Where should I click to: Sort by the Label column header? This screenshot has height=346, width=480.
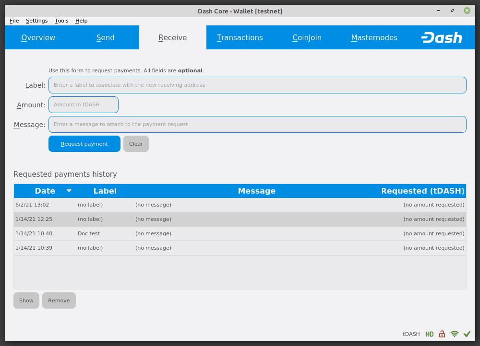click(105, 191)
